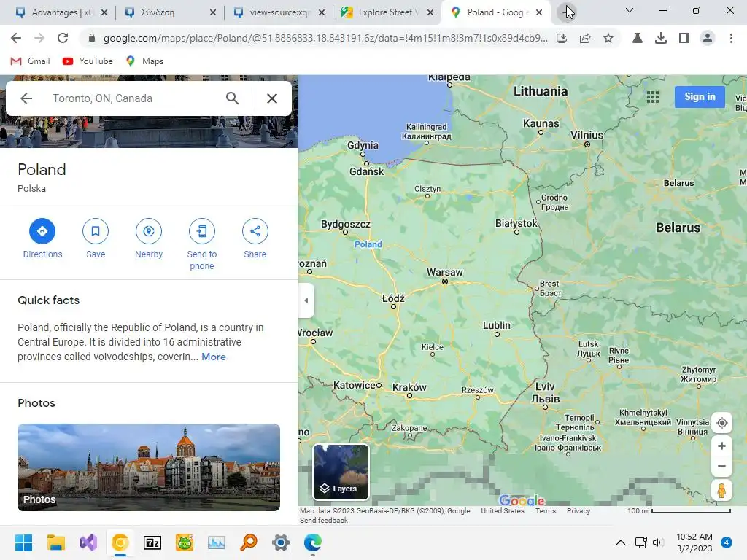747x560 pixels.
Task: Click the Toronto, ON, Canada search field
Action: 133,98
